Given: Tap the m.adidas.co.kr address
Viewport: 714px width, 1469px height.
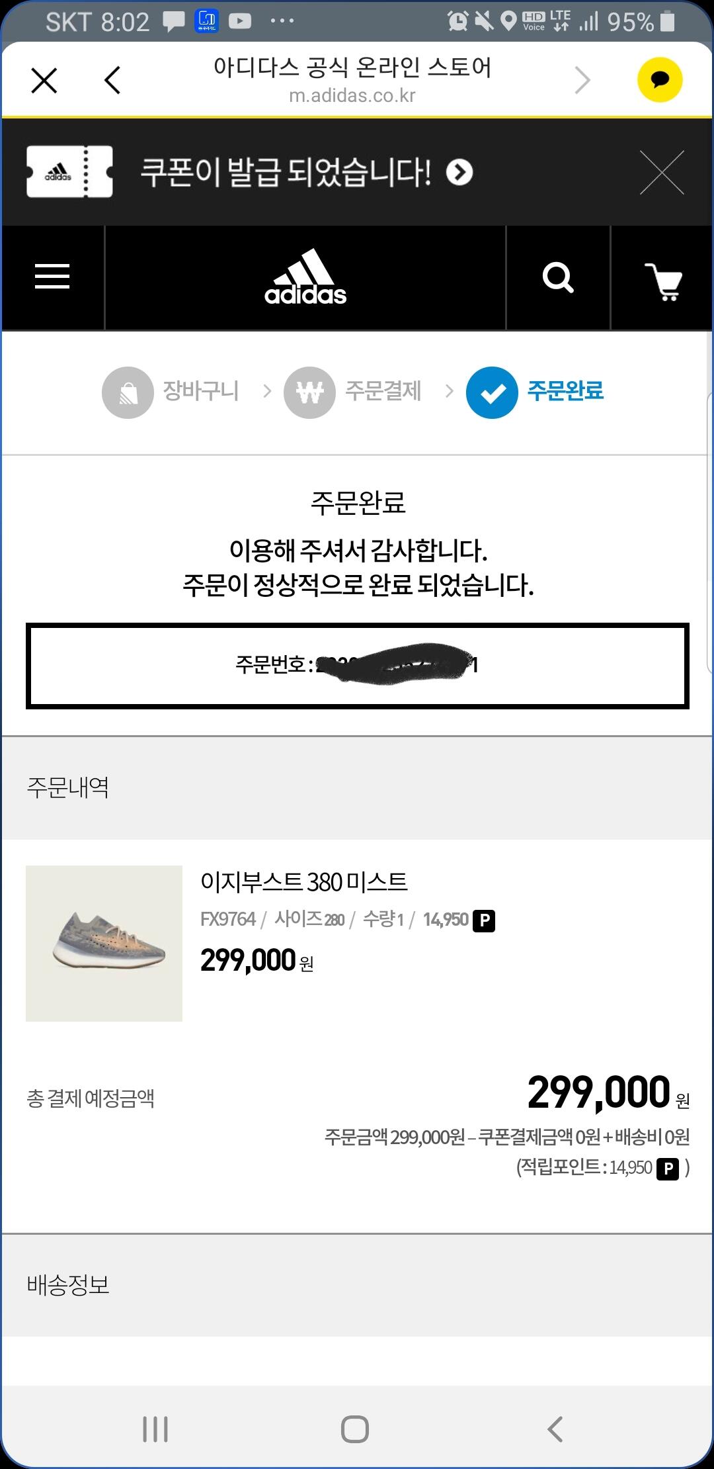Looking at the screenshot, I should [x=352, y=96].
